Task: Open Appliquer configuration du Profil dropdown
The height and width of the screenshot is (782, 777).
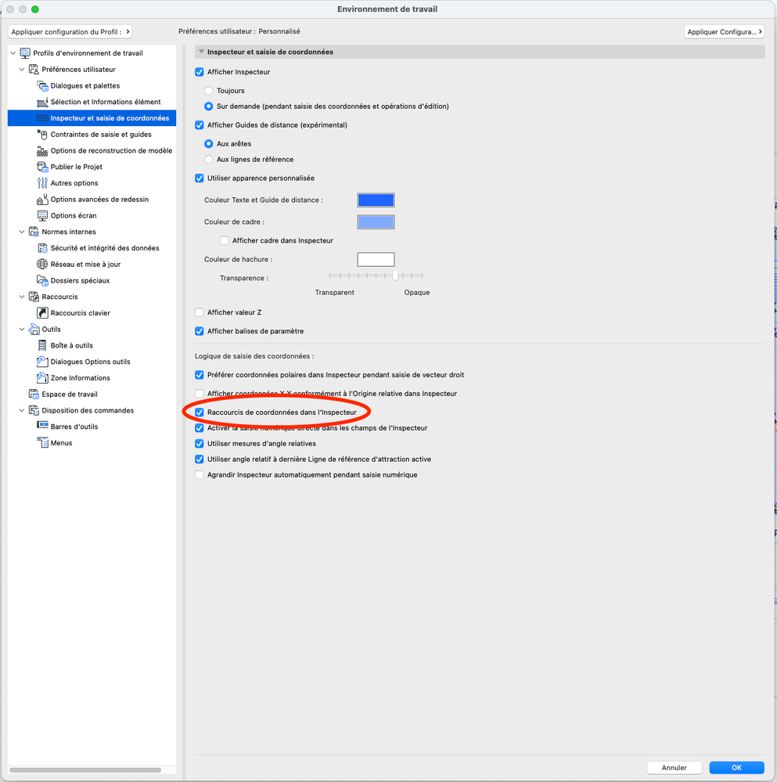Action: [x=70, y=31]
